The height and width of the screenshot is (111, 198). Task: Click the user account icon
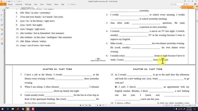click(195, 4)
